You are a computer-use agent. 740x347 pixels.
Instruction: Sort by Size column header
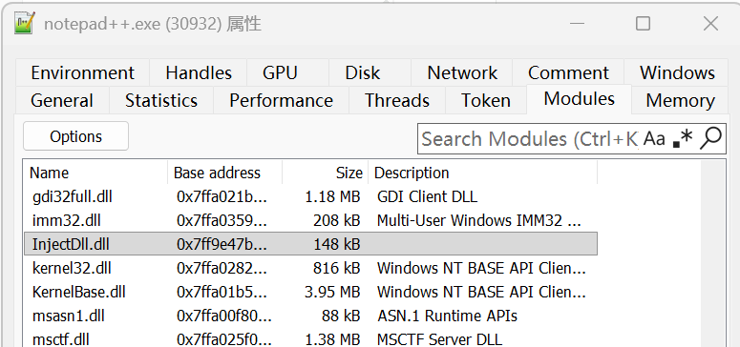tap(325, 173)
